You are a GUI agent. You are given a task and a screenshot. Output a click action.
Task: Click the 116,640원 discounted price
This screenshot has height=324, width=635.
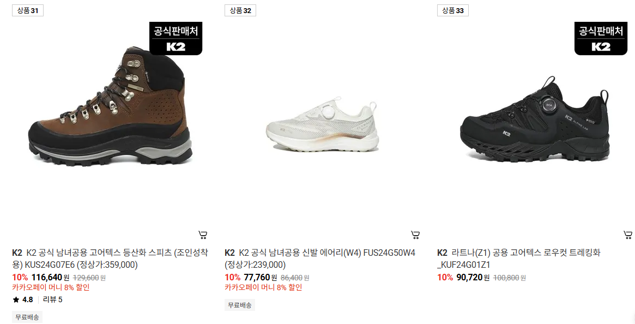pos(50,278)
